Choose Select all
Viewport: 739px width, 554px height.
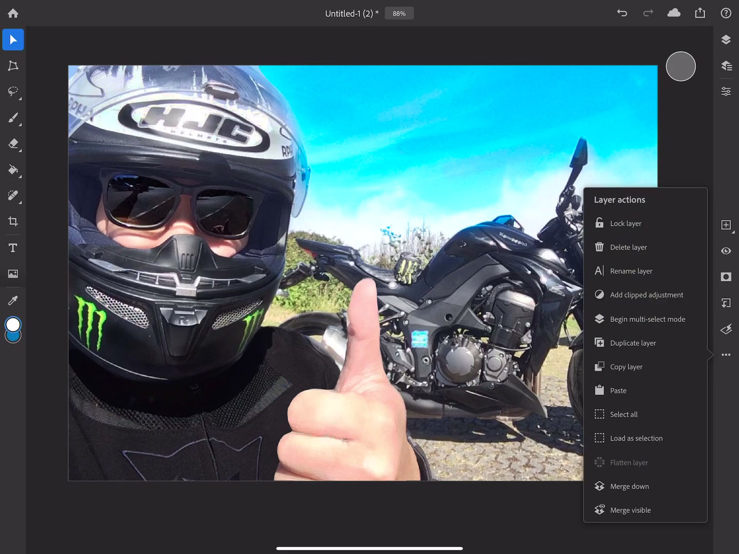coord(646,414)
